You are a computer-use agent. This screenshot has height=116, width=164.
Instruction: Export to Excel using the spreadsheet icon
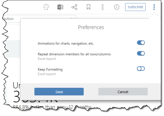click(60, 7)
